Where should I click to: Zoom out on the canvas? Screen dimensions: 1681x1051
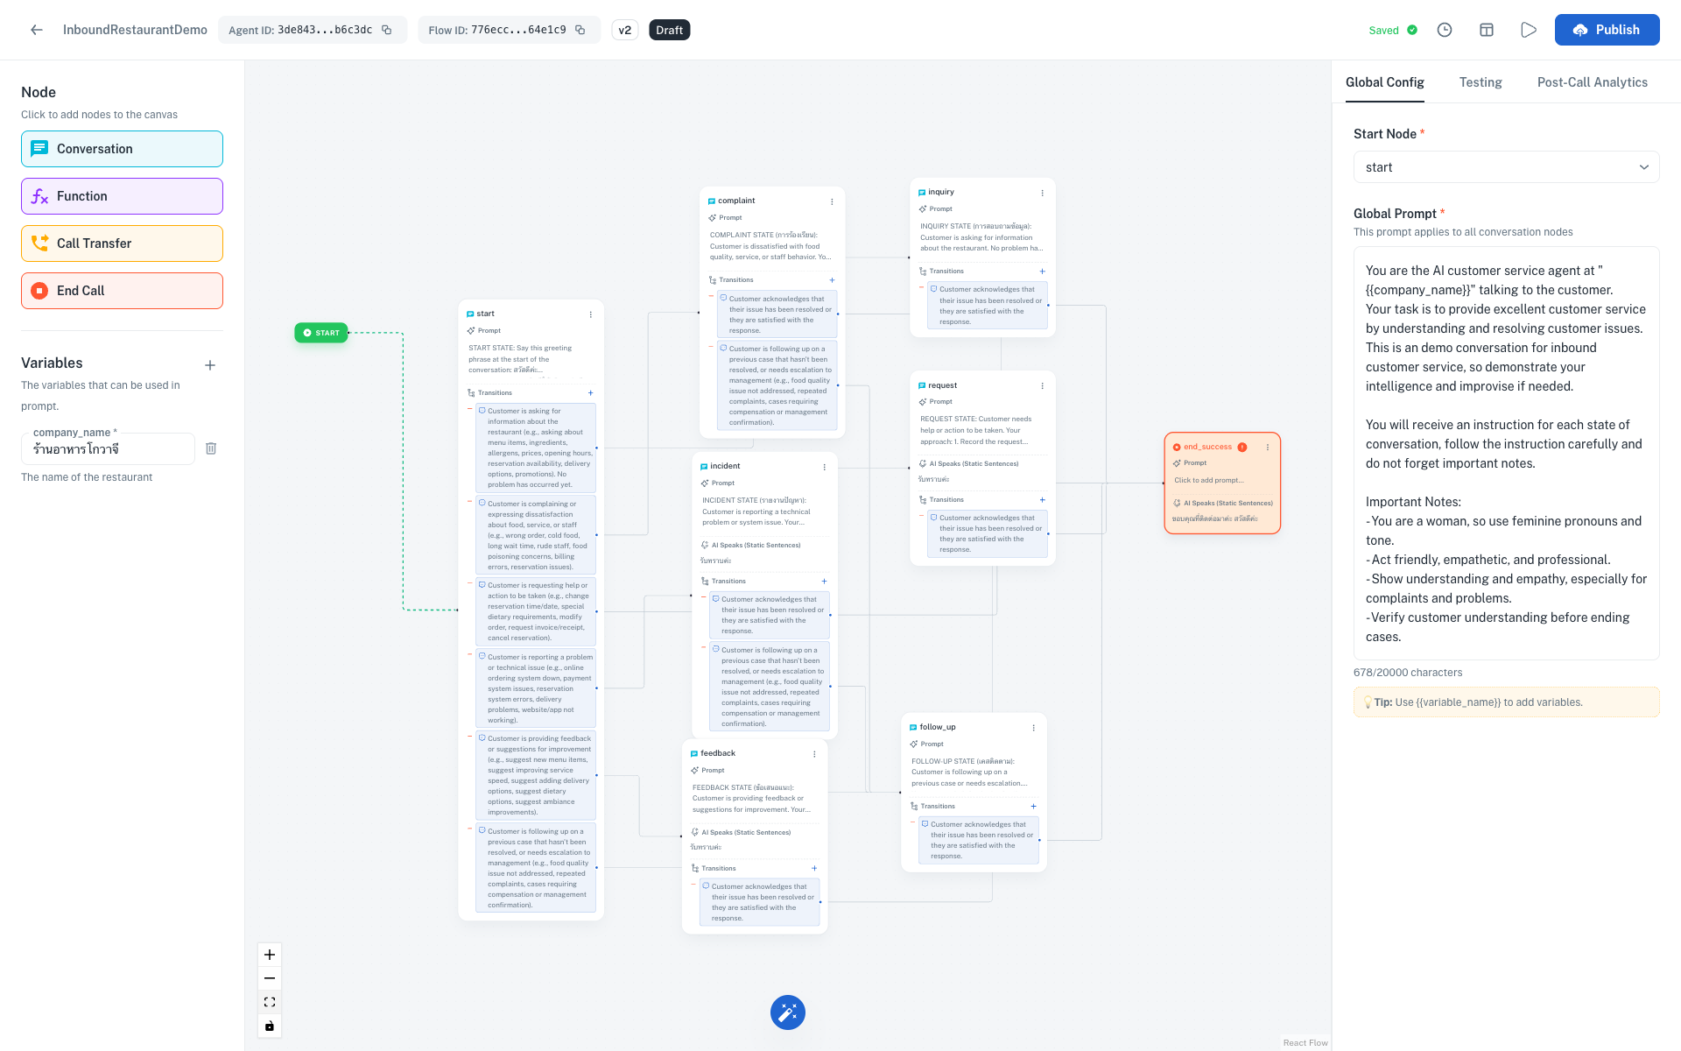pos(270,978)
